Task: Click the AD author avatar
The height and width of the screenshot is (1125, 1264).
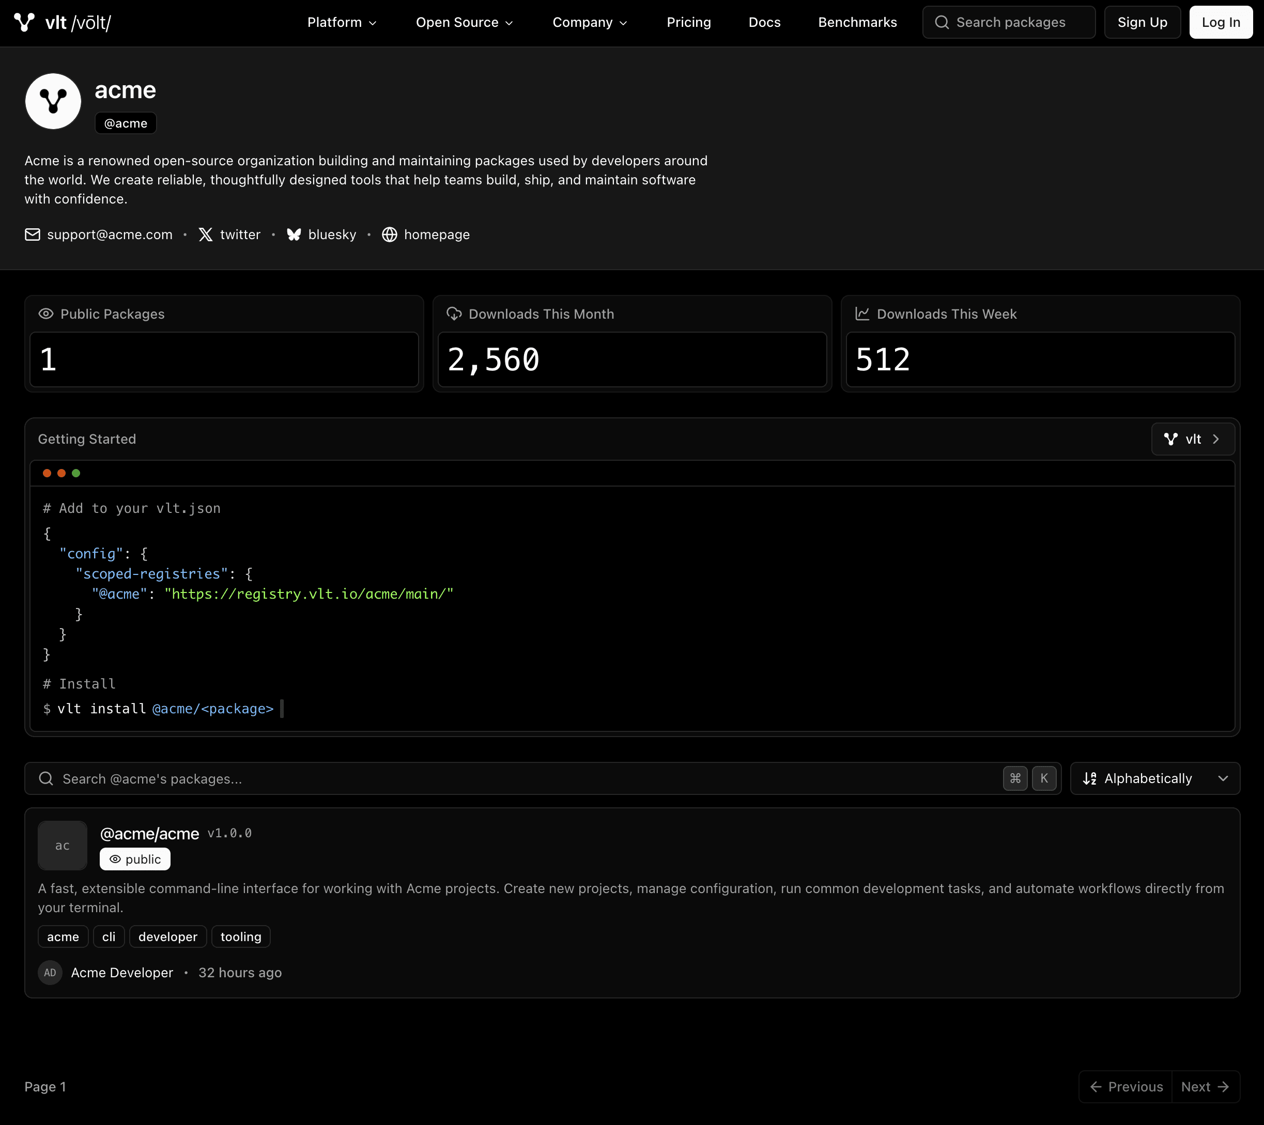Action: pos(50,973)
